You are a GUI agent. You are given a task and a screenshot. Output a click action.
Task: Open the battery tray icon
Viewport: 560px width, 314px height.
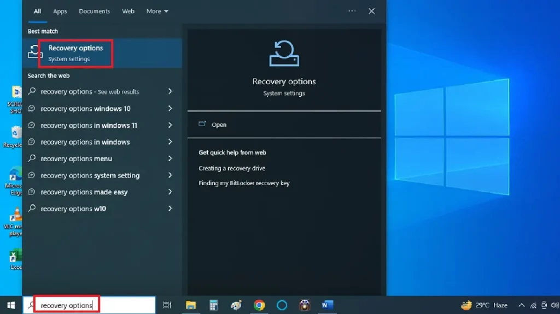(544, 305)
